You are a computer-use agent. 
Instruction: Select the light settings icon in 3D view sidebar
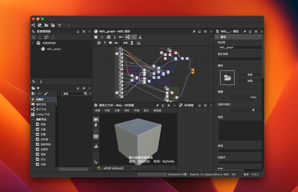tap(96, 125)
